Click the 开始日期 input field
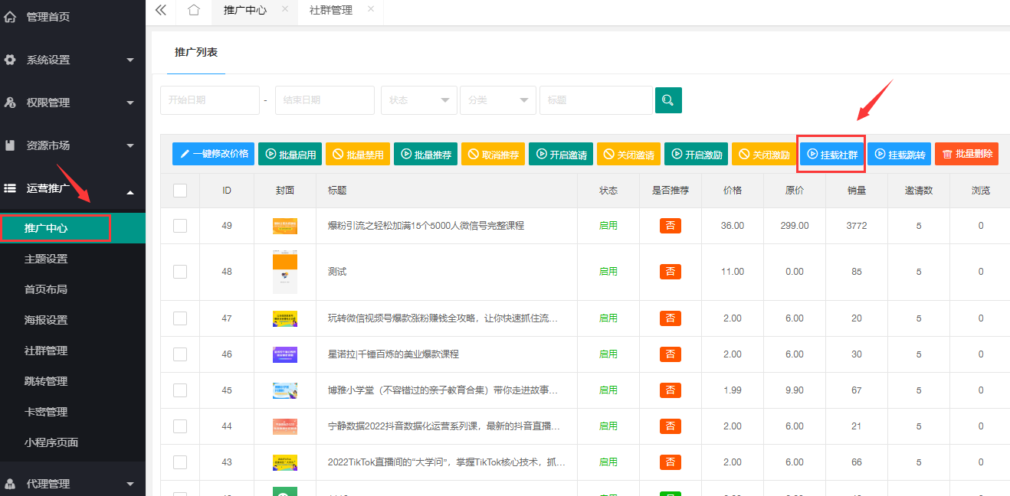Screen dimensions: 1010x496 tap(209, 100)
